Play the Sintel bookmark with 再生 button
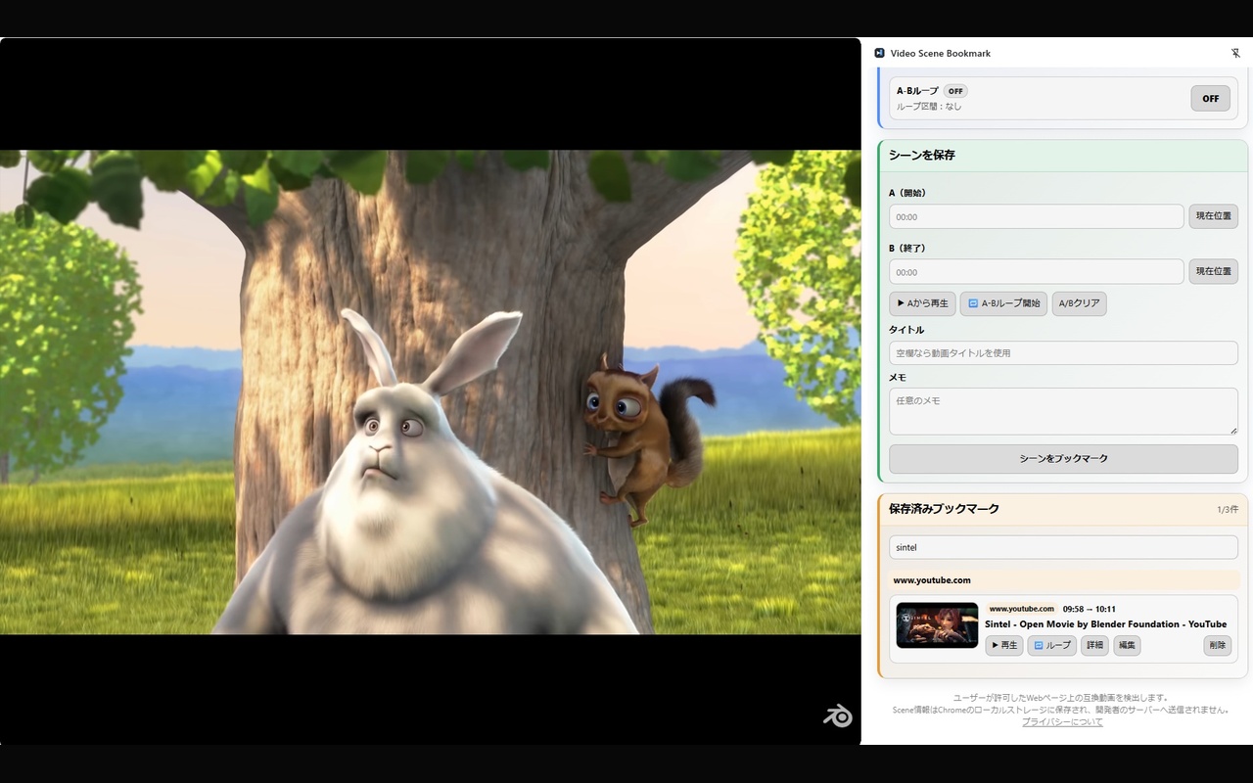This screenshot has width=1253, height=783. pos(1003,645)
